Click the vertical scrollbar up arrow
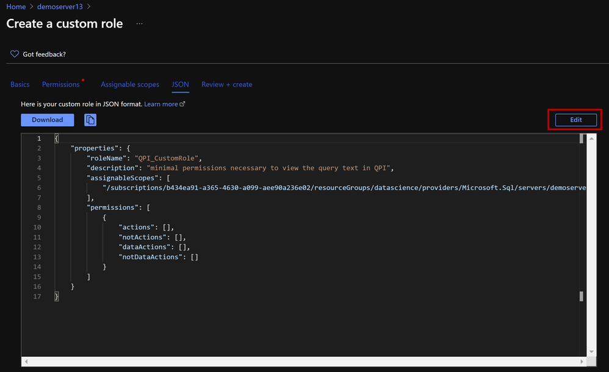The width and height of the screenshot is (609, 372). pyautogui.click(x=591, y=138)
